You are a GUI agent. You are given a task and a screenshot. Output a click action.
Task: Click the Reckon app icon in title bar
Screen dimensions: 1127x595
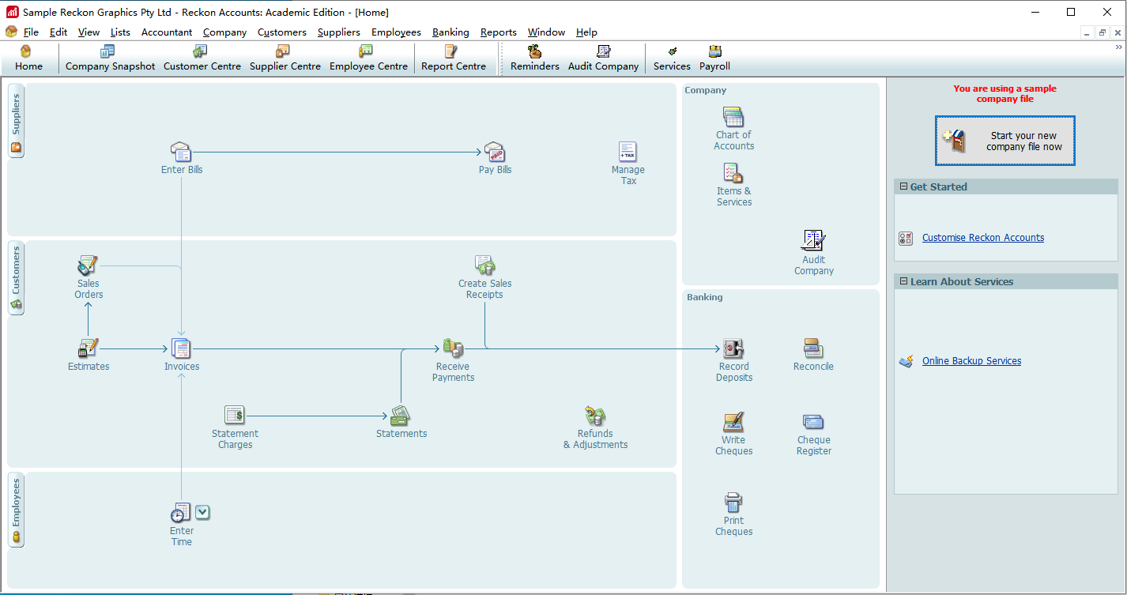[12, 12]
